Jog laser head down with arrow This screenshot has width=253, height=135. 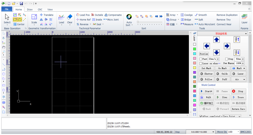click(216, 52)
